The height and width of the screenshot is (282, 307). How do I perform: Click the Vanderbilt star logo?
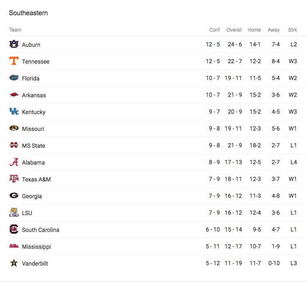pos(14,263)
